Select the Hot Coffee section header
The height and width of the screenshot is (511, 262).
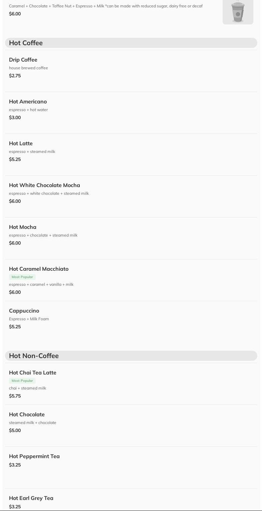point(26,43)
